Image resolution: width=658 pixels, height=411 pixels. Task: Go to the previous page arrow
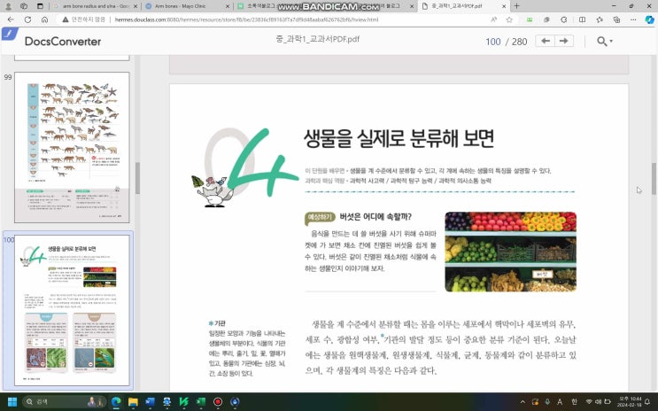coord(546,41)
